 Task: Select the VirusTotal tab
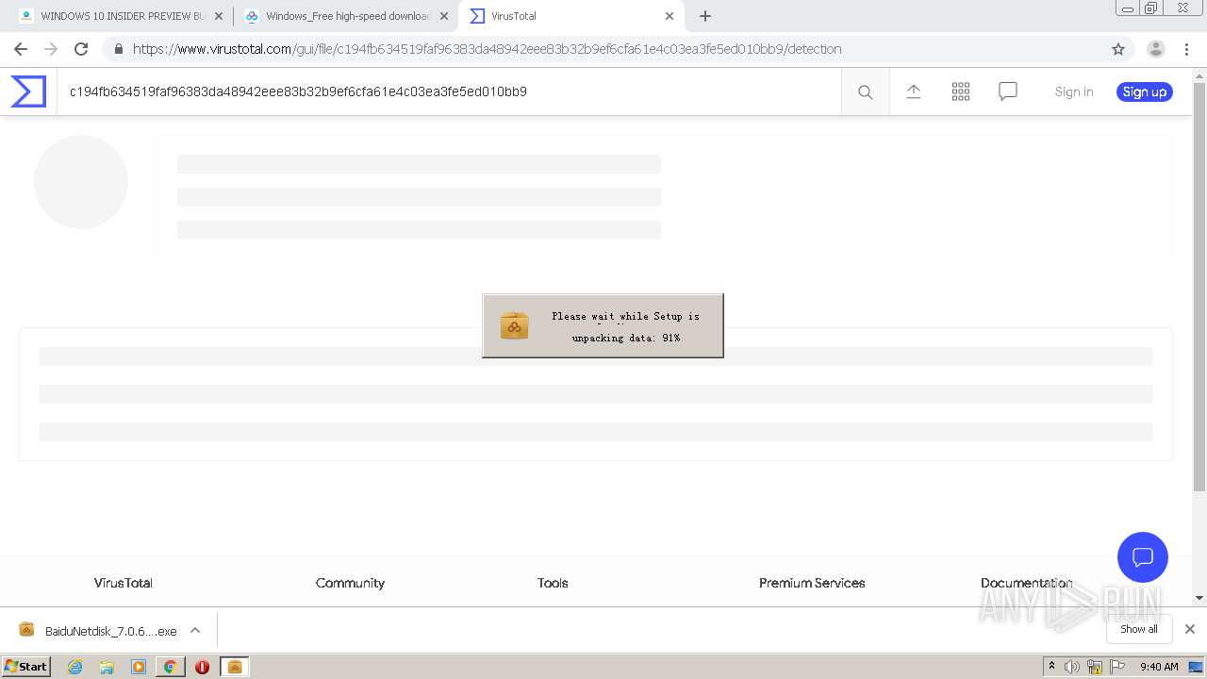tap(570, 16)
